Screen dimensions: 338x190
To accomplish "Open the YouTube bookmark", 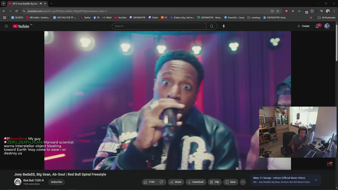I will tap(120, 18).
